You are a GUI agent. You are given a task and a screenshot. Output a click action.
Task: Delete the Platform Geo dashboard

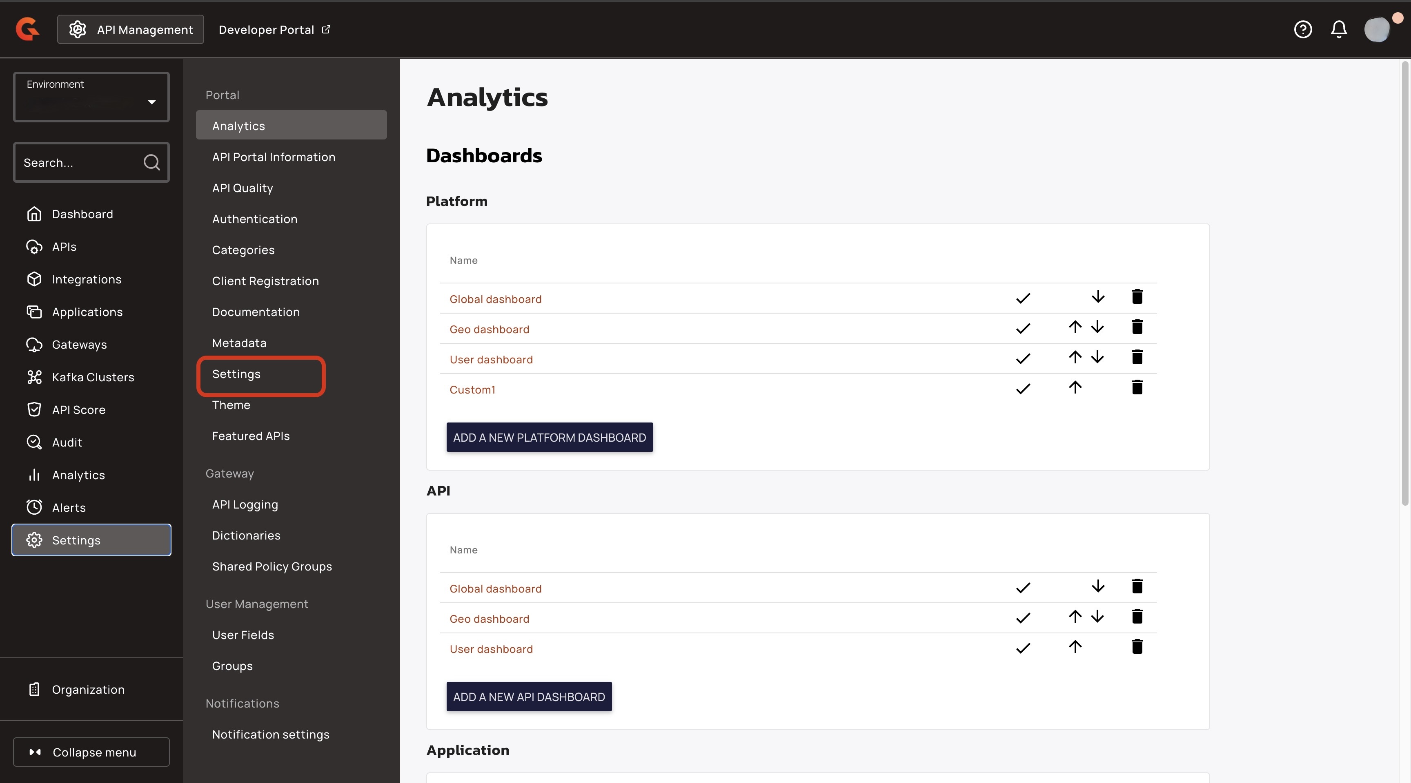1137,327
